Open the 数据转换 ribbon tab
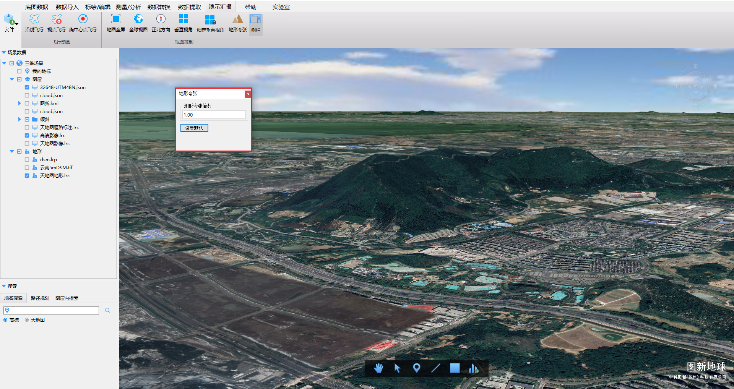This screenshot has width=734, height=389. point(159,7)
